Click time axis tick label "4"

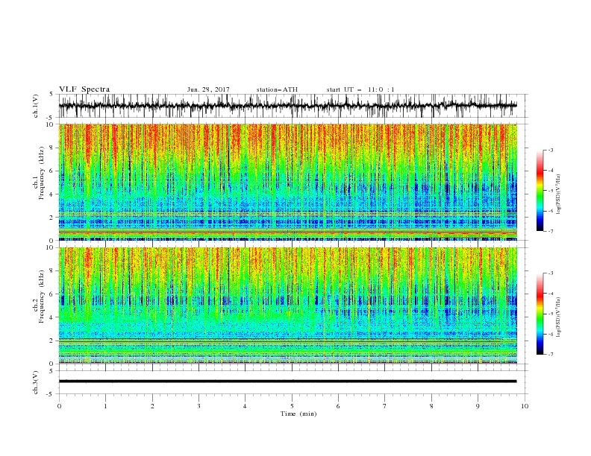[x=245, y=406]
